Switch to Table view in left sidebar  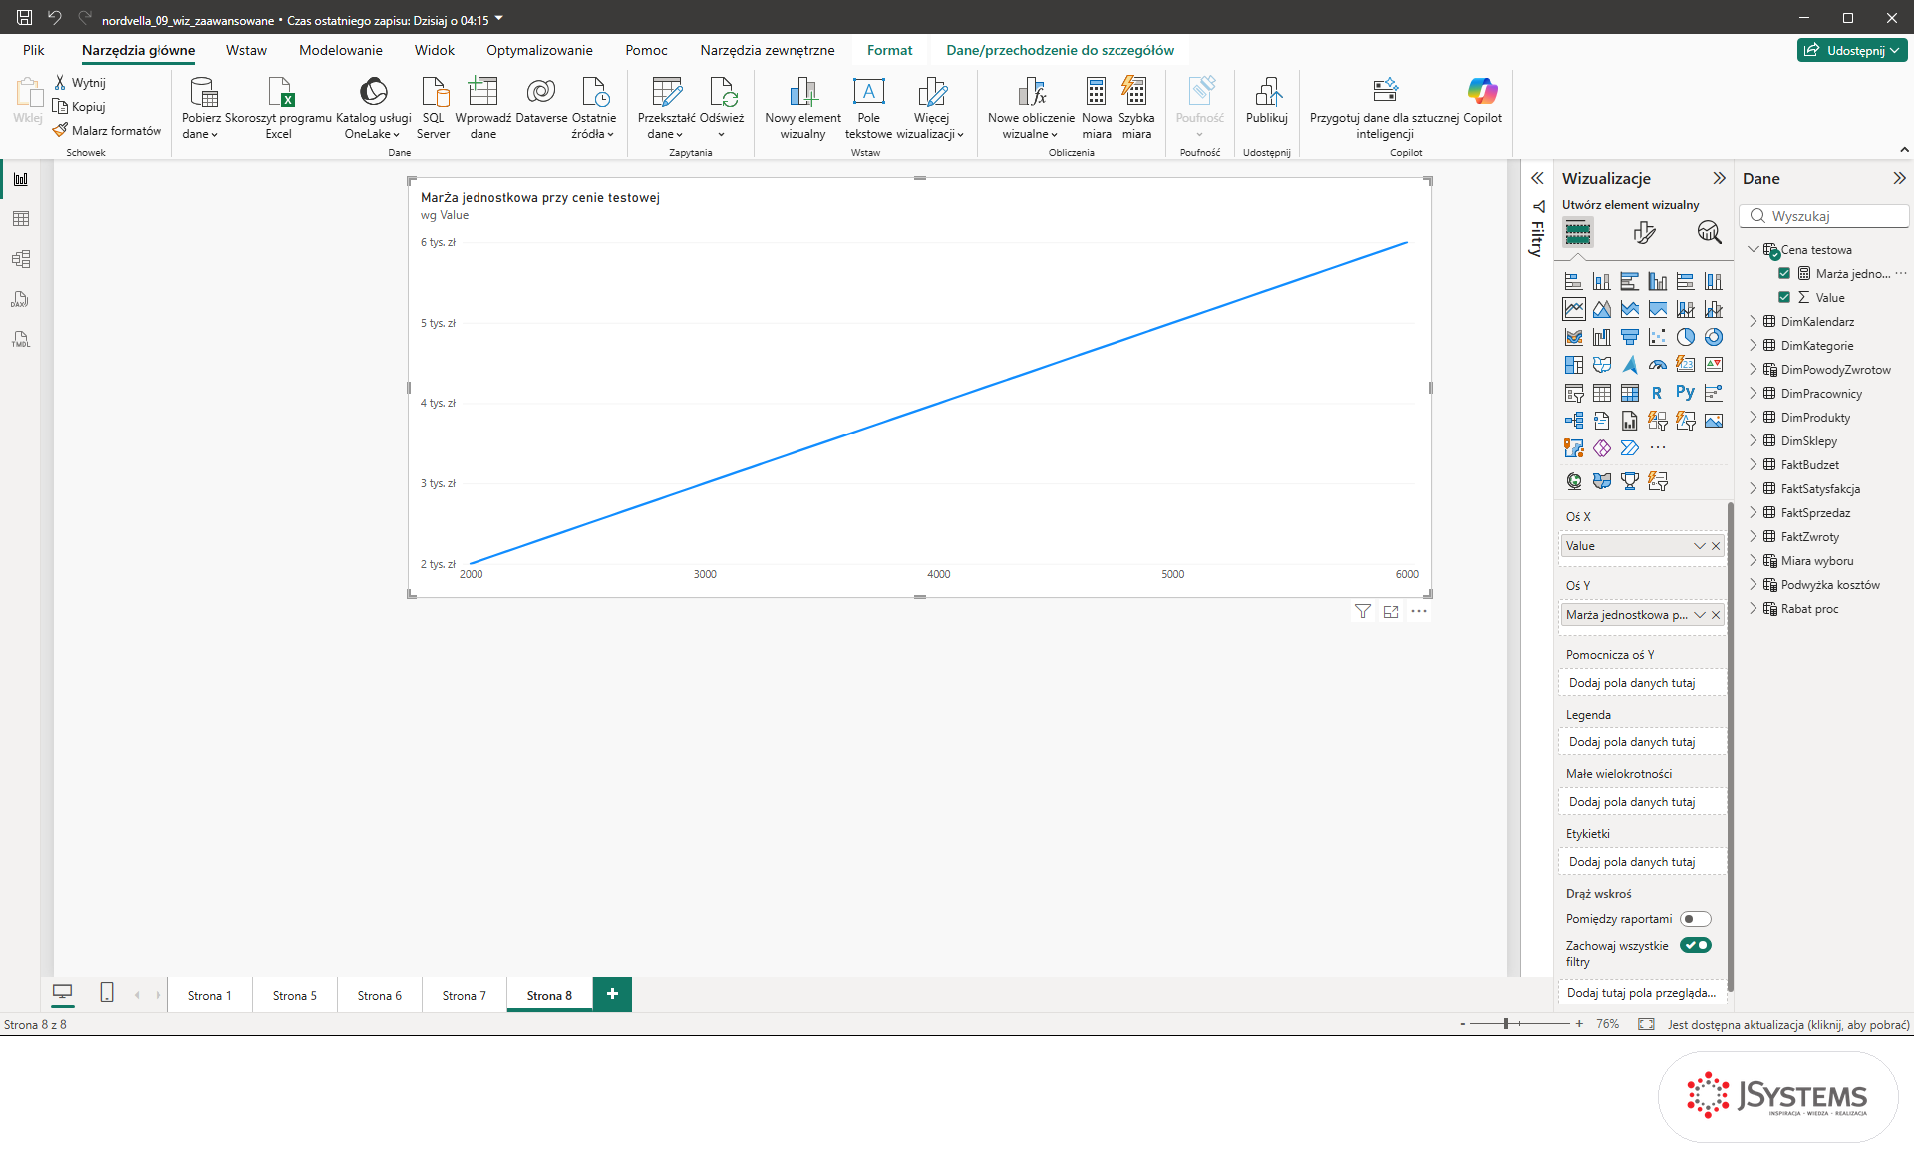20,219
